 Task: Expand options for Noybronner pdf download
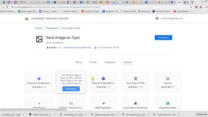point(179,114)
